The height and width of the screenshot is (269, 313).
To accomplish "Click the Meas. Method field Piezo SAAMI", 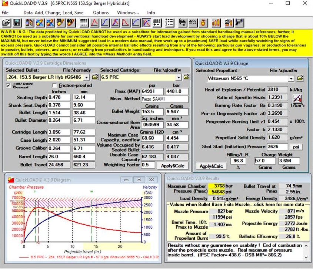I will coord(165,99).
